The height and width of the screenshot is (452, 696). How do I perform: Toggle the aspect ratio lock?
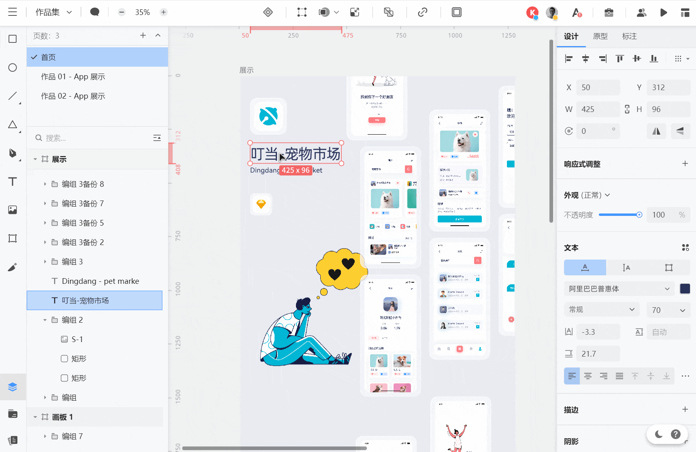pos(627,109)
